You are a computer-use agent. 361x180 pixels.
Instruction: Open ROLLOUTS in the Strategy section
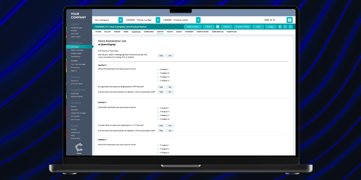(75, 81)
